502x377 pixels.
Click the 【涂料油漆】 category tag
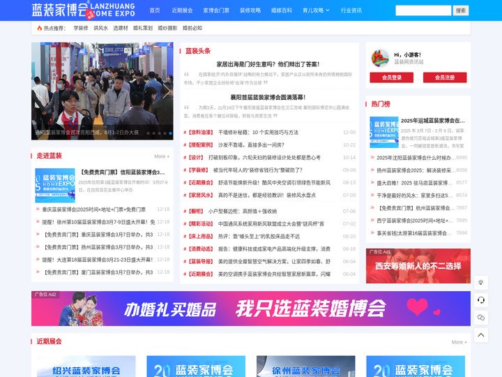click(200, 133)
